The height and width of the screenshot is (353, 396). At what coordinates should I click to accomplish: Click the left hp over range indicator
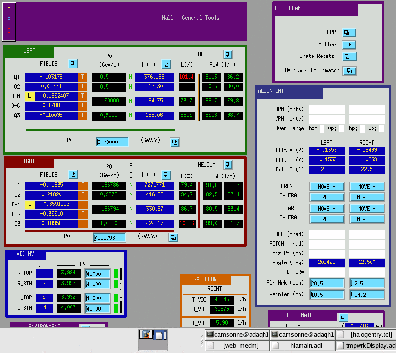322,129
